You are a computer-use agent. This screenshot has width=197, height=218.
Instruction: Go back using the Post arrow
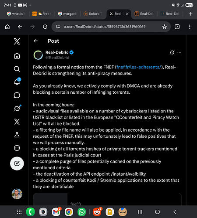pos(35,41)
